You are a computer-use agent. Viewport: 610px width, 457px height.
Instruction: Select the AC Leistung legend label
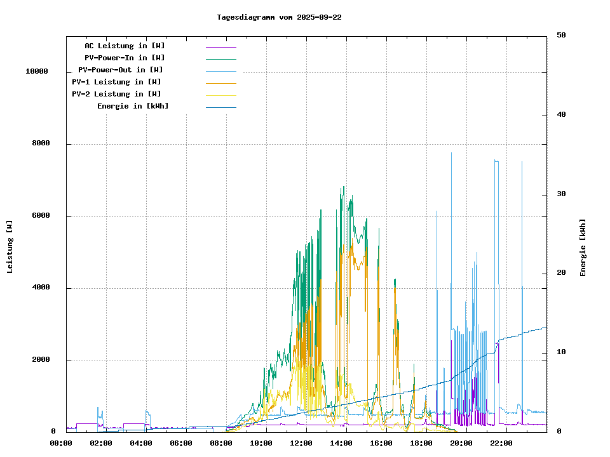tap(125, 46)
